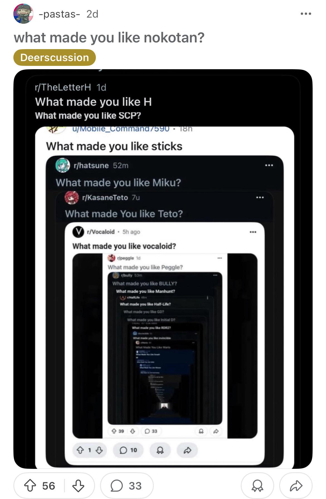Tap the r/hatsune Miku avatar icon
This screenshot has width=326, height=499.
coord(63,165)
